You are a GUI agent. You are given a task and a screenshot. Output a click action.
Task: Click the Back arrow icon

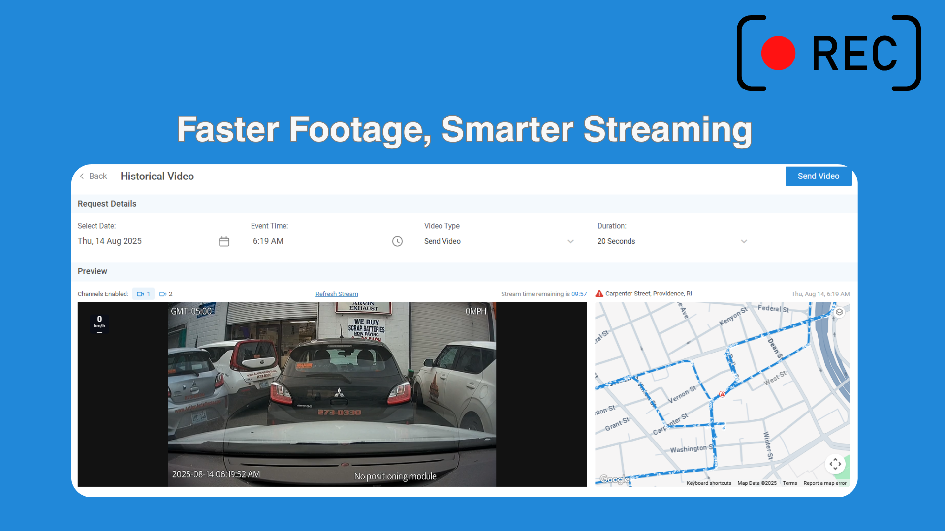pos(82,176)
